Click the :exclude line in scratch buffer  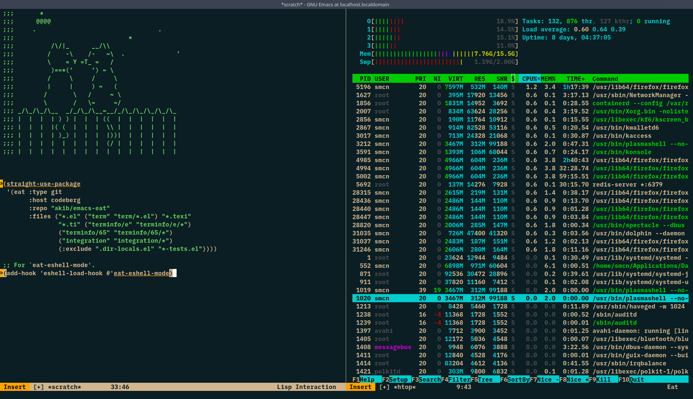pos(138,249)
